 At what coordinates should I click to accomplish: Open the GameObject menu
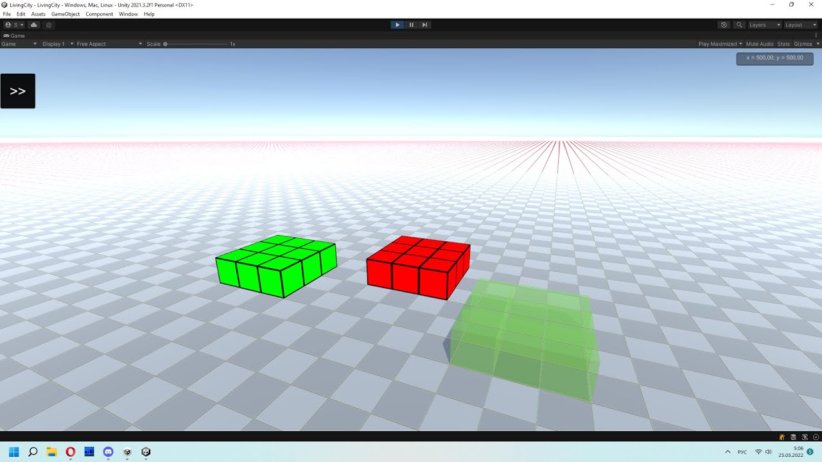tap(66, 14)
